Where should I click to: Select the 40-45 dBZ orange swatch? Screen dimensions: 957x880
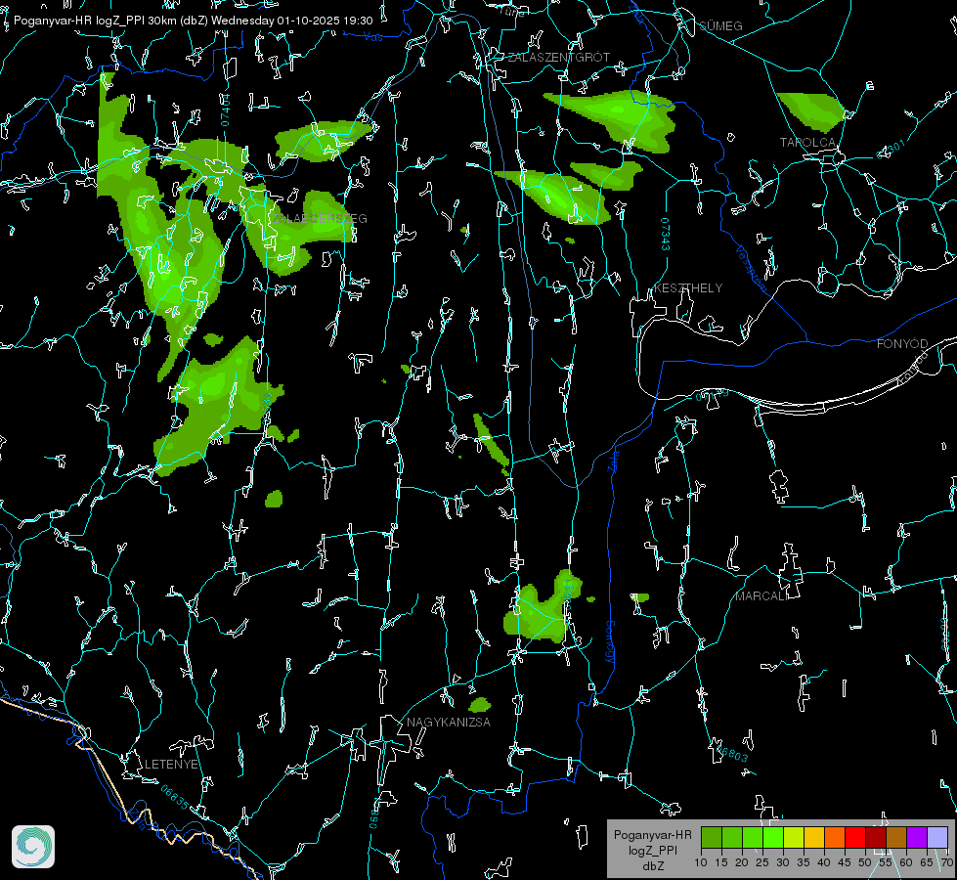pos(835,837)
